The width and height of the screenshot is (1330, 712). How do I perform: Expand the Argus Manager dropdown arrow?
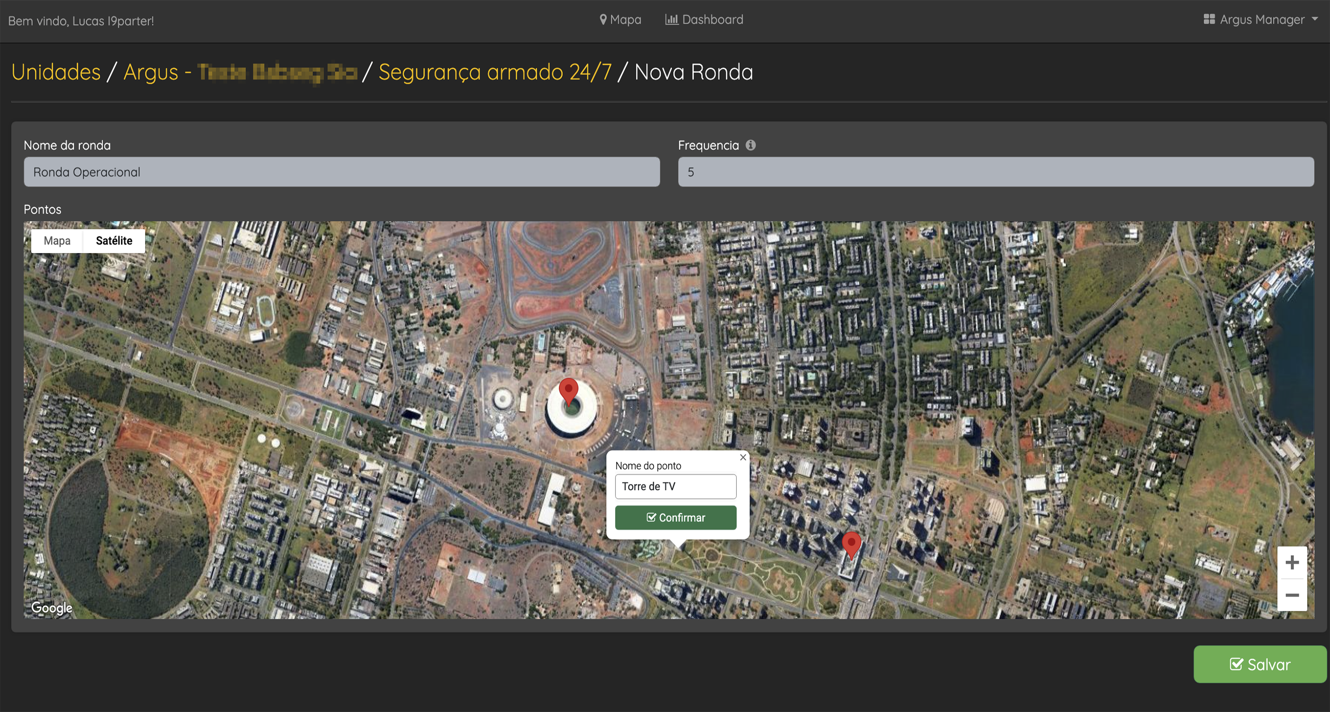tap(1314, 19)
